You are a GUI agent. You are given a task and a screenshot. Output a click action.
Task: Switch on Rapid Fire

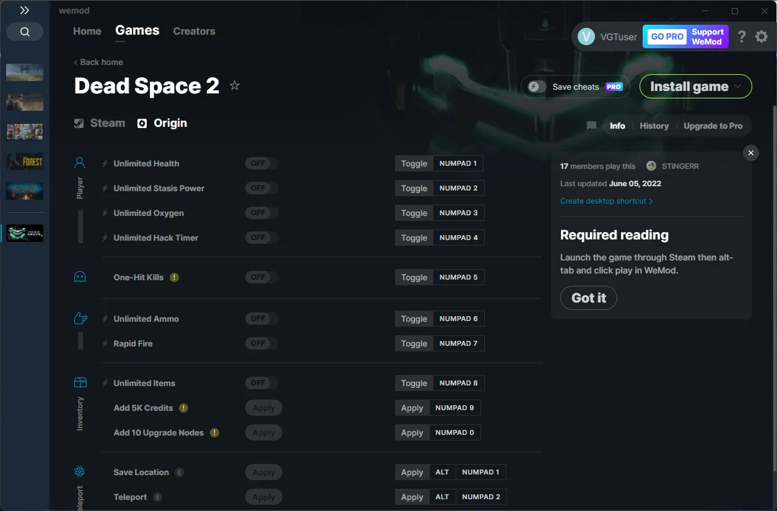(x=261, y=343)
